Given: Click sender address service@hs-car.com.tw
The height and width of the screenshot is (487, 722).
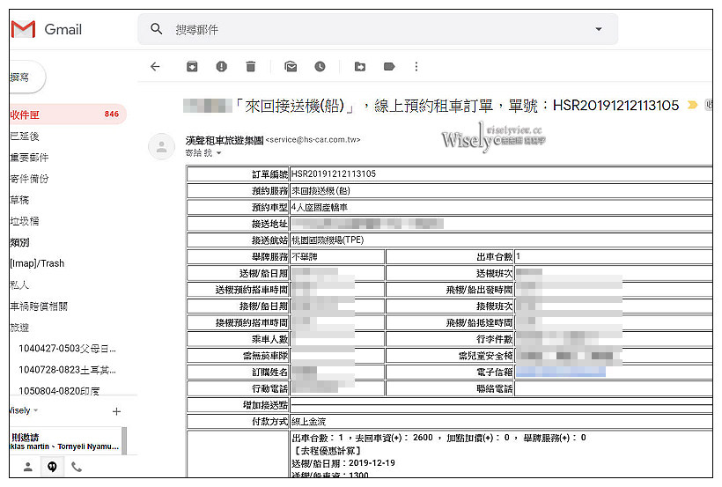Looking at the screenshot, I should [x=313, y=140].
